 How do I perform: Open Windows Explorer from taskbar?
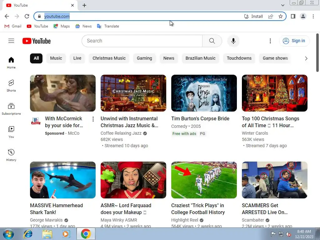point(47,234)
